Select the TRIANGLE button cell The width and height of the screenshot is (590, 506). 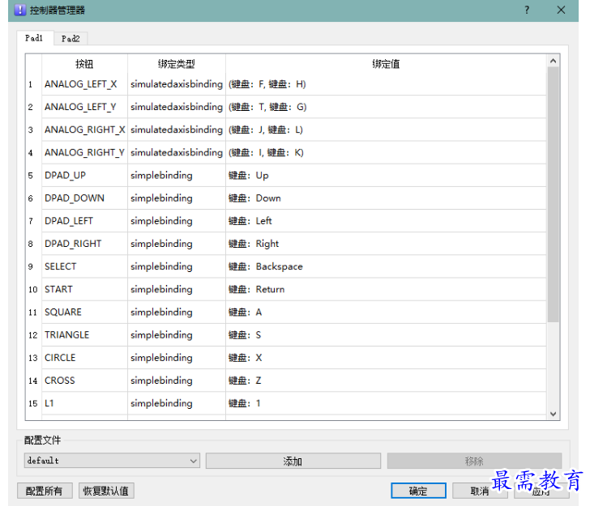(x=84, y=335)
